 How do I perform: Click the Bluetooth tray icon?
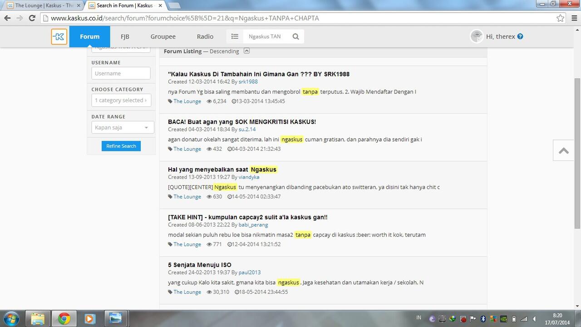click(483, 319)
